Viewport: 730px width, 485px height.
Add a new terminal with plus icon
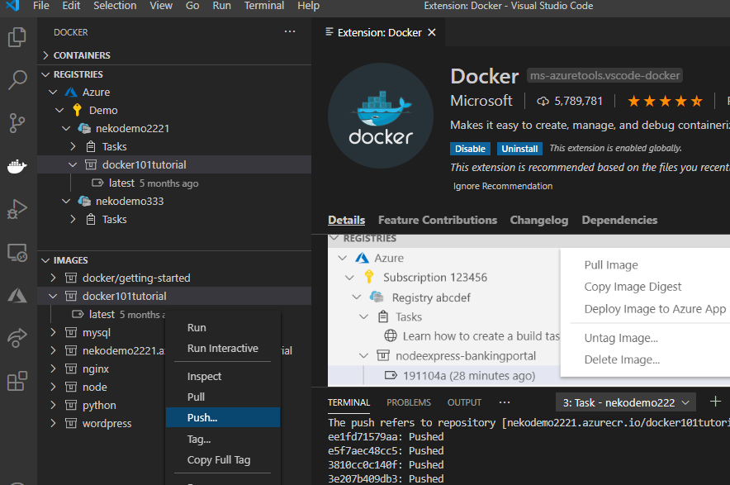pyautogui.click(x=715, y=402)
